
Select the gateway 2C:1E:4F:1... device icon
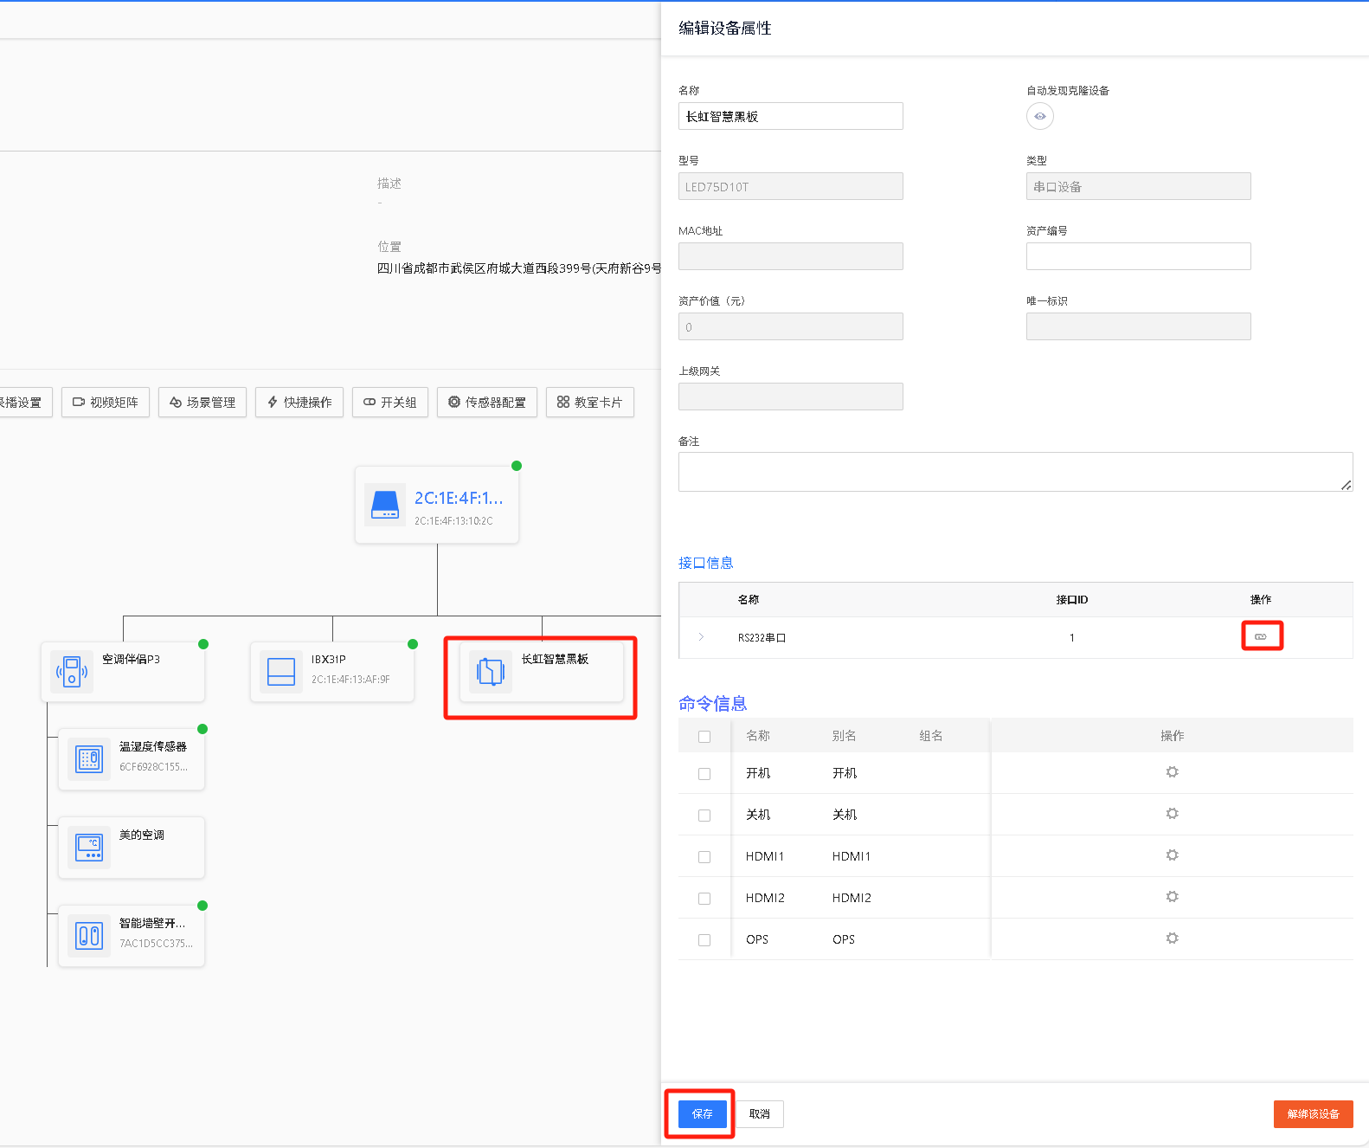point(385,505)
